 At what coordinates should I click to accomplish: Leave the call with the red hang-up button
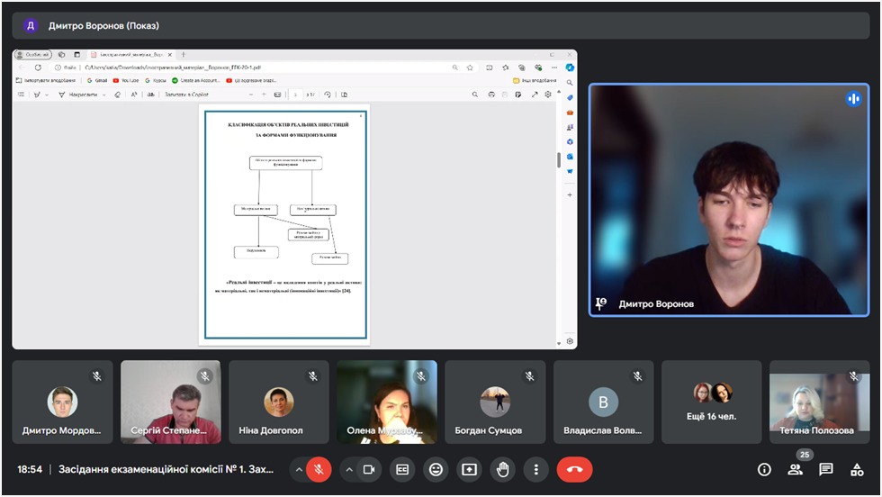coord(574,469)
